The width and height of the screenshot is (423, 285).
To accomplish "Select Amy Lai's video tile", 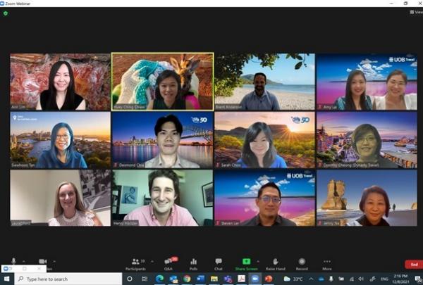I will [367, 82].
